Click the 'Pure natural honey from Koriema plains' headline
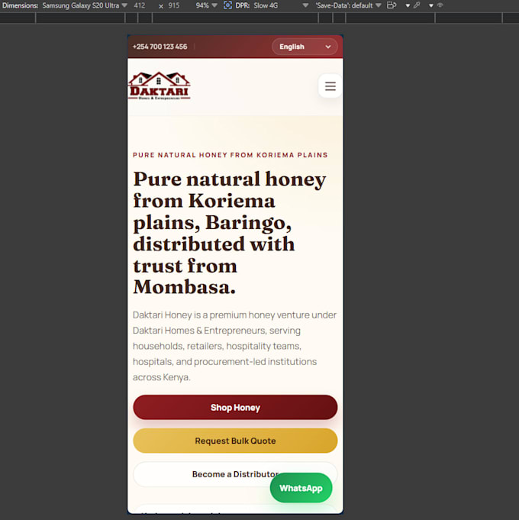 point(230,233)
